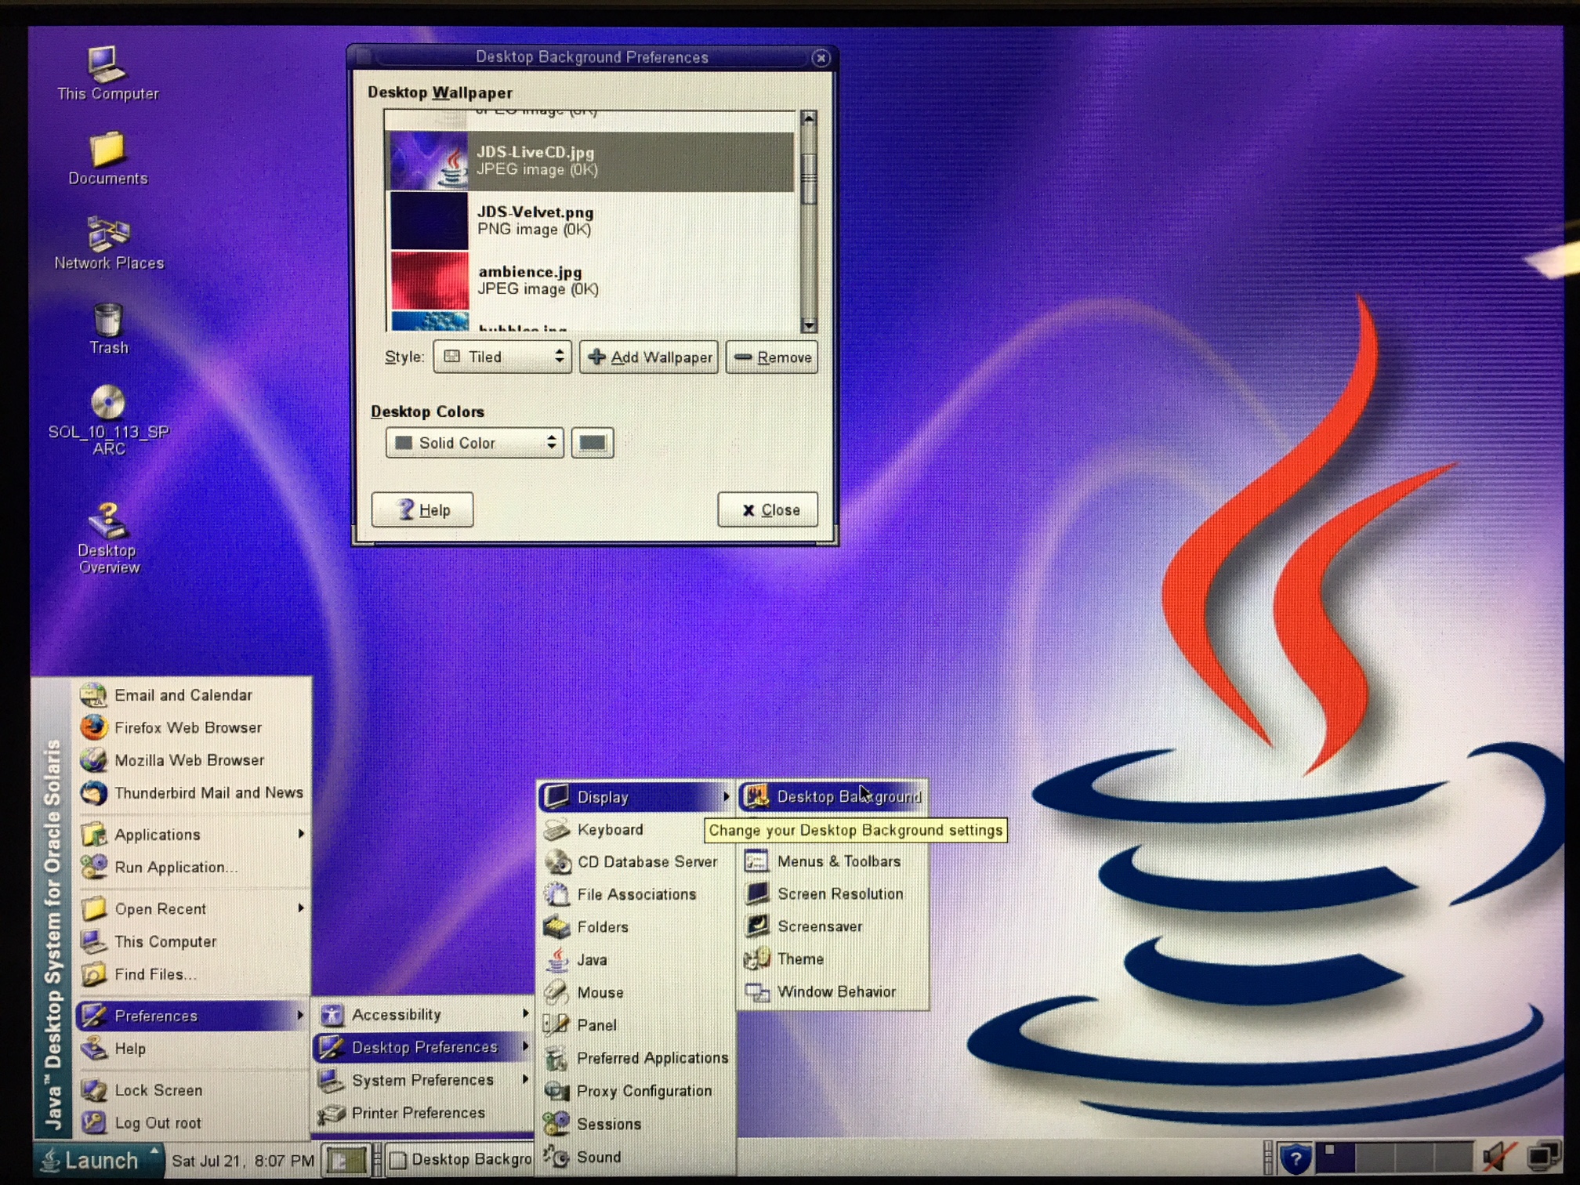Launch Mozilla Web Browser from menu
Screen dimensions: 1580x1185
[192, 760]
